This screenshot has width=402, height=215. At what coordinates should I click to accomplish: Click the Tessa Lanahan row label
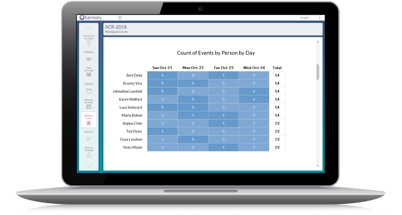click(x=131, y=140)
